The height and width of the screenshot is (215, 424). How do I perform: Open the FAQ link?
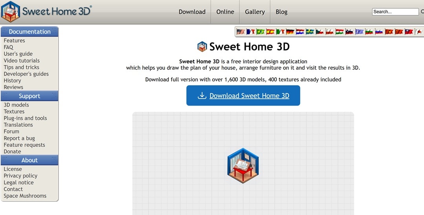pyautogui.click(x=8, y=47)
